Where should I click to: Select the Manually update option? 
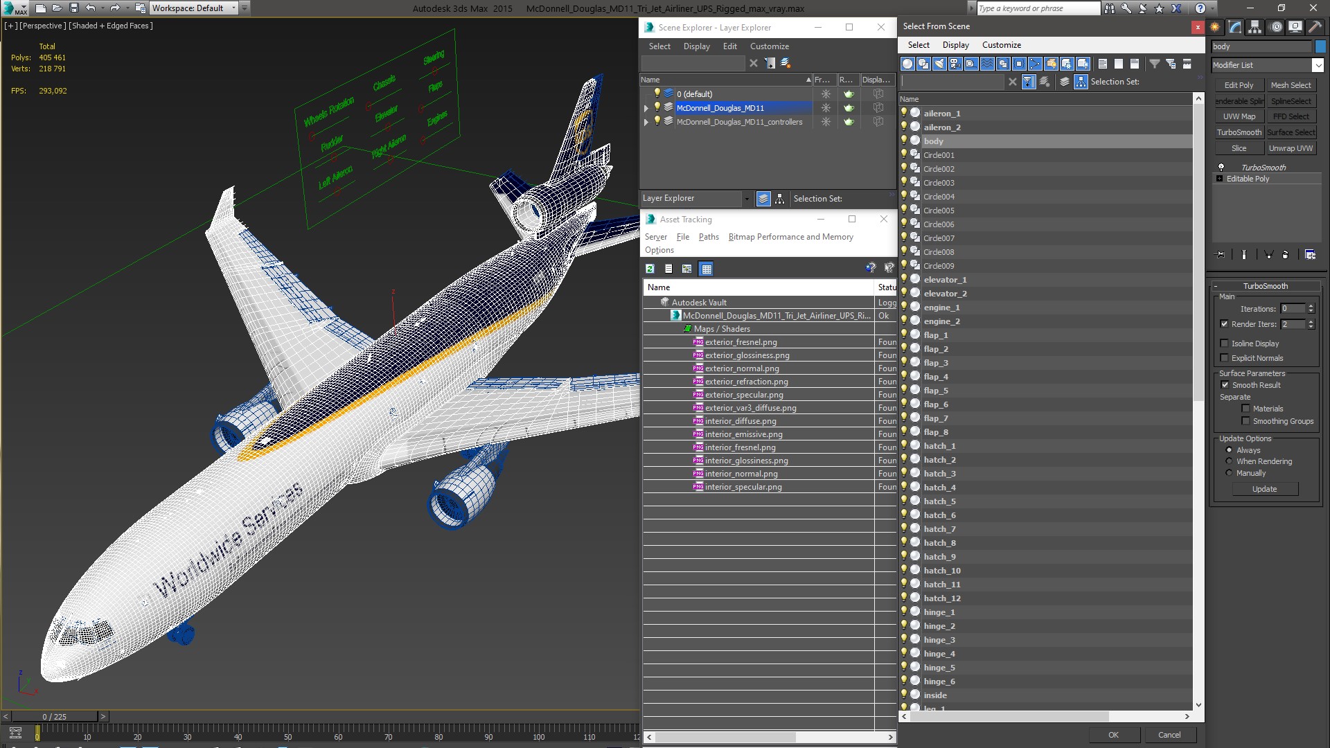click(x=1230, y=473)
